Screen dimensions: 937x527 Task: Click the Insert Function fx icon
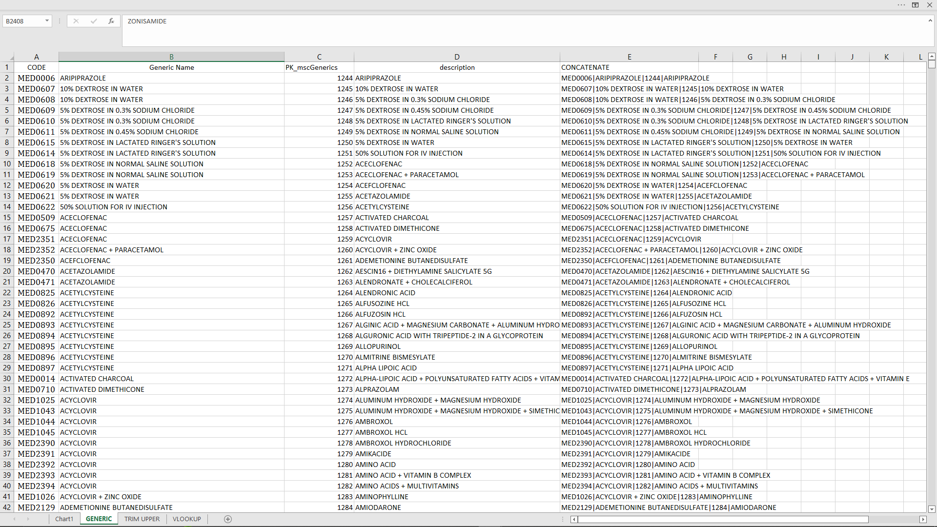111,21
